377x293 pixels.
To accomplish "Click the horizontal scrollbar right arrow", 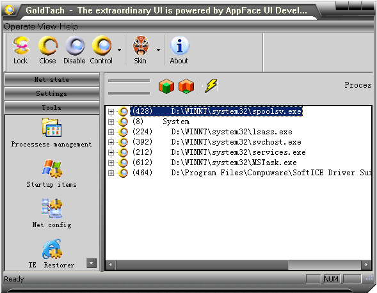I will [366, 265].
